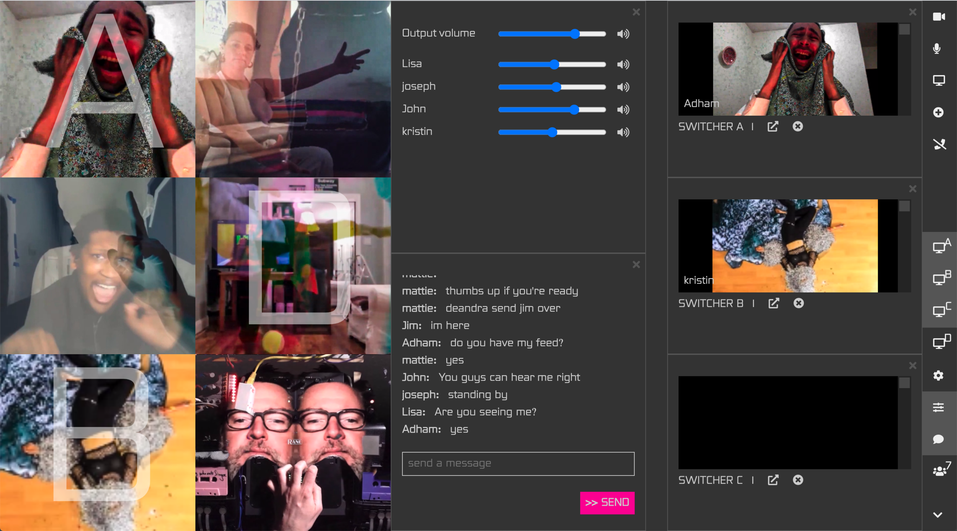
Task: Toggle the Switcher D panel
Action: click(941, 341)
